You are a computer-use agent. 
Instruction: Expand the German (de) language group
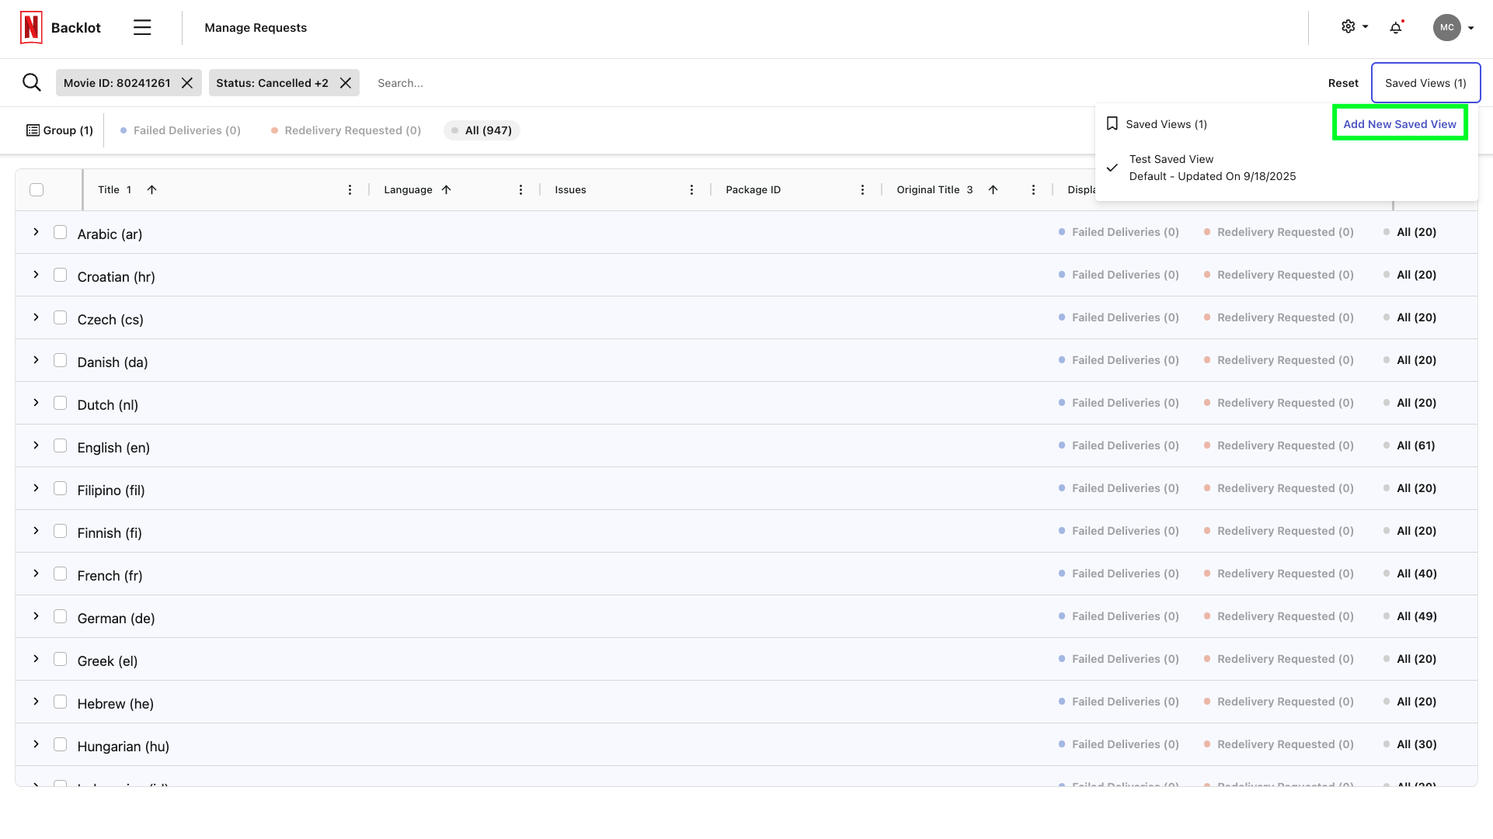pos(35,615)
